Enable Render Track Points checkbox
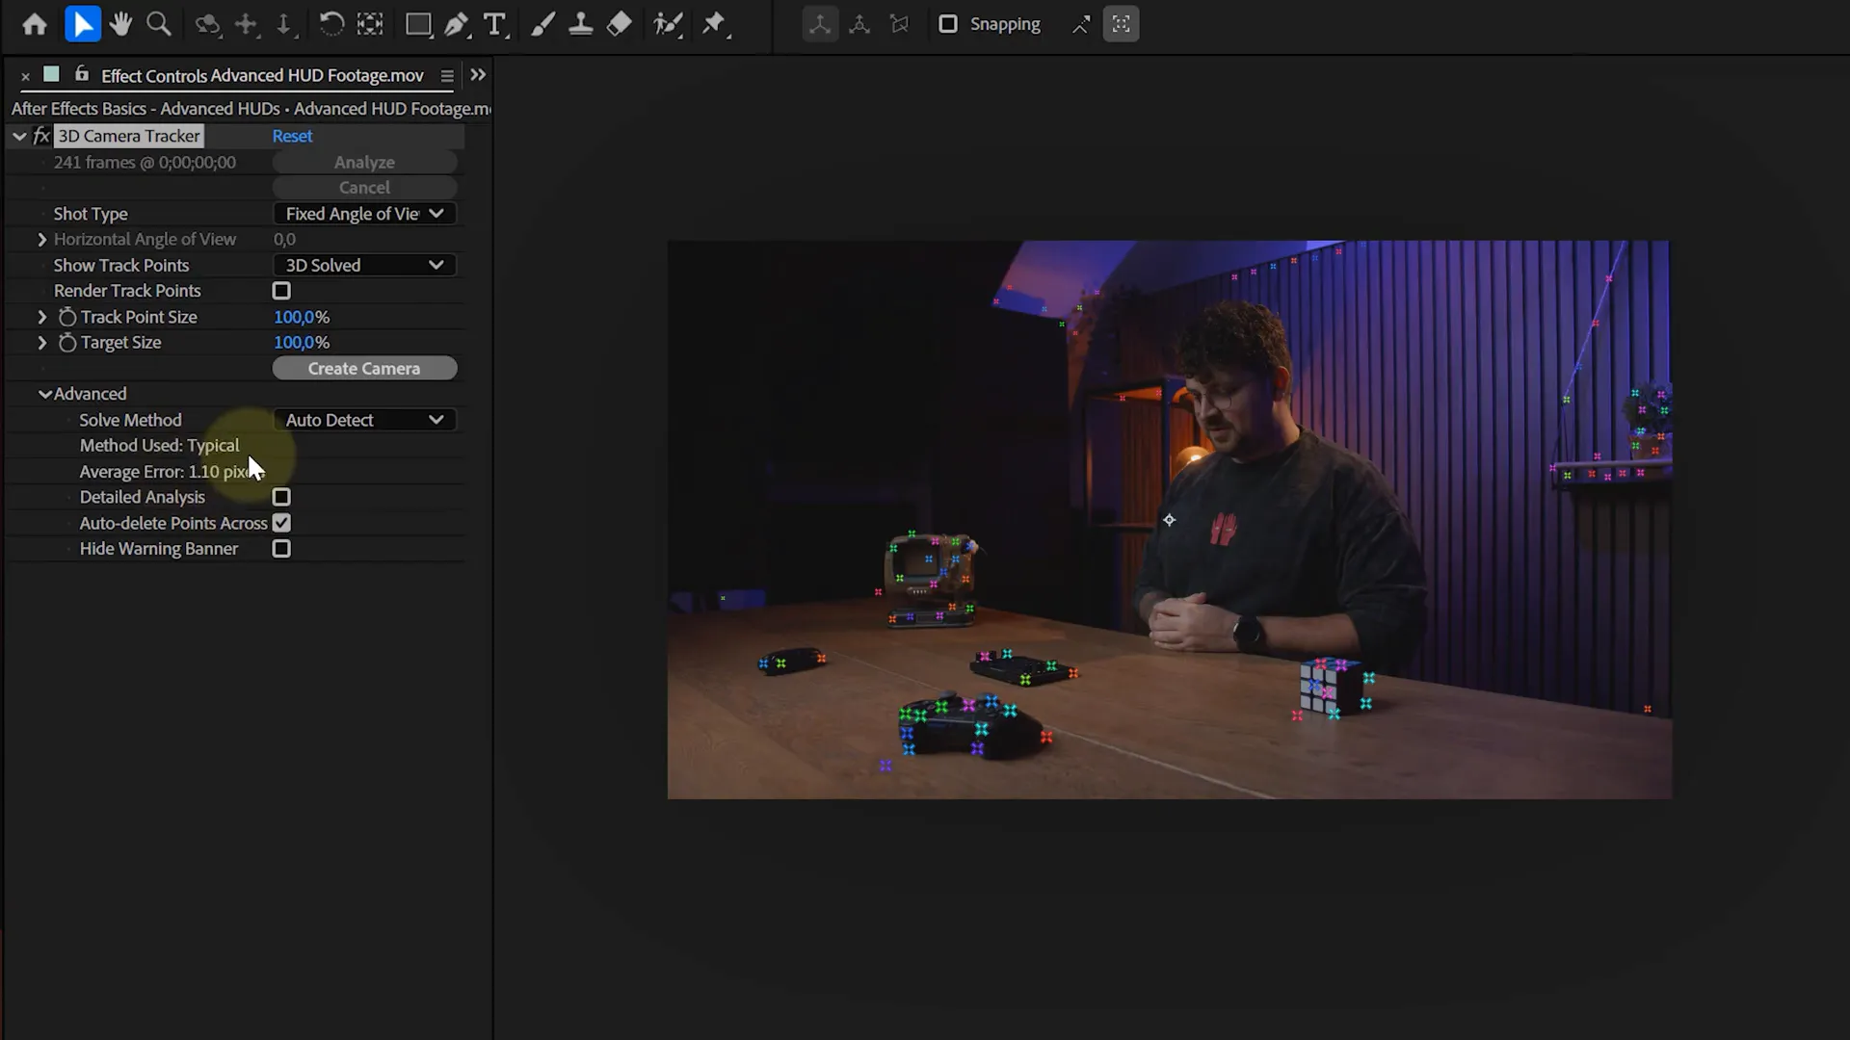This screenshot has height=1040, width=1850. 281,291
